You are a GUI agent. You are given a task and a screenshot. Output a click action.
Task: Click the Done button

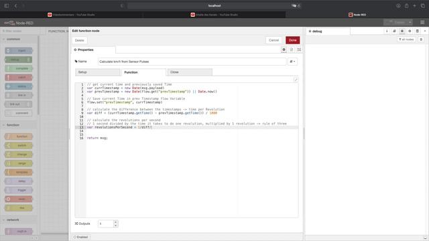[292, 40]
